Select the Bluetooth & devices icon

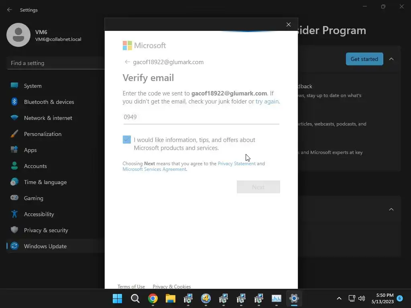coord(14,101)
